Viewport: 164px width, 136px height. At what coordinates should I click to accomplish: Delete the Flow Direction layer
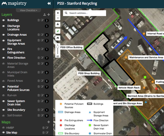click(x=39, y=58)
